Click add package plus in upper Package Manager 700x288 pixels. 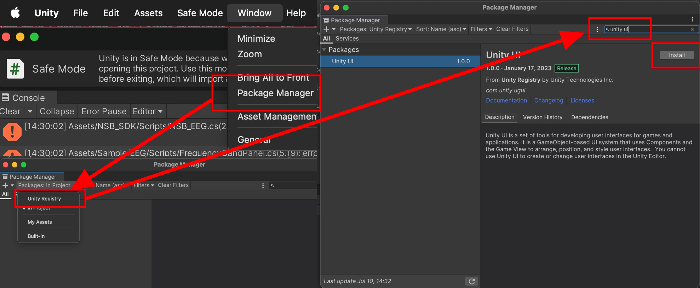327,29
